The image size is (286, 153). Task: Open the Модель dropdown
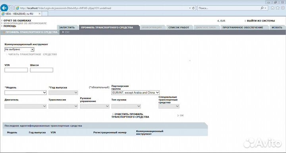pos(25,92)
